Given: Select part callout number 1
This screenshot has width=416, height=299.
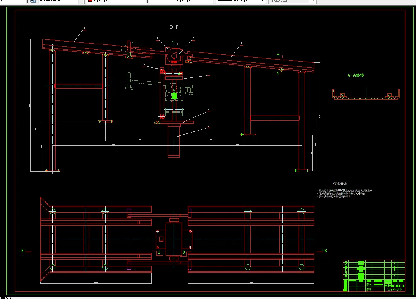Looking at the screenshot, I should coord(85,28).
